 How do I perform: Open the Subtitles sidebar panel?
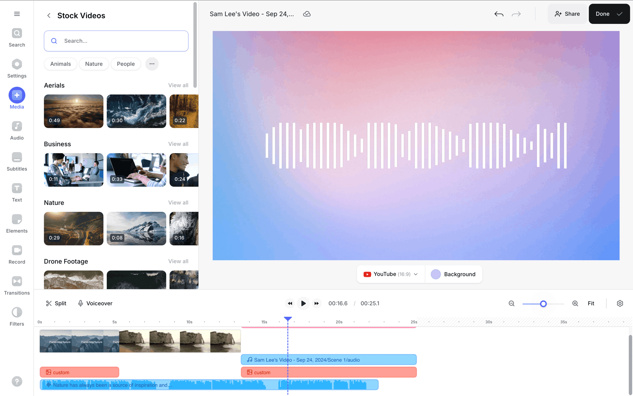pyautogui.click(x=17, y=162)
